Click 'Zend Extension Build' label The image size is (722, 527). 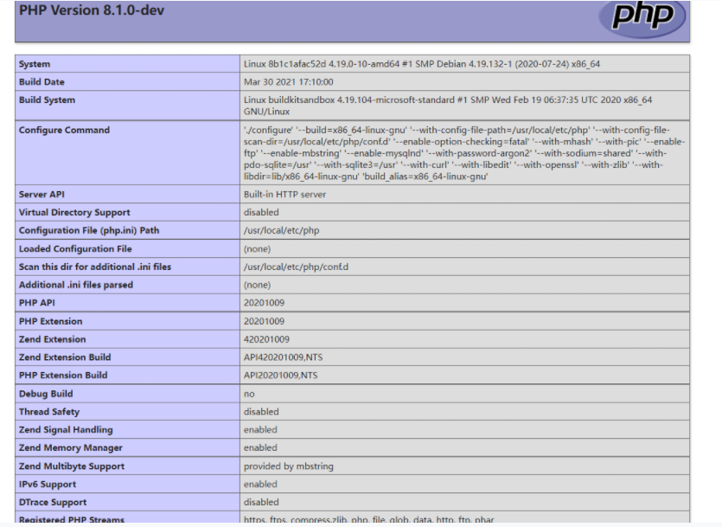point(65,357)
